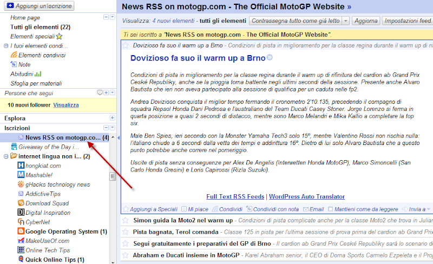
Task: Click the Aggiorna refresh button
Action: [x=366, y=21]
